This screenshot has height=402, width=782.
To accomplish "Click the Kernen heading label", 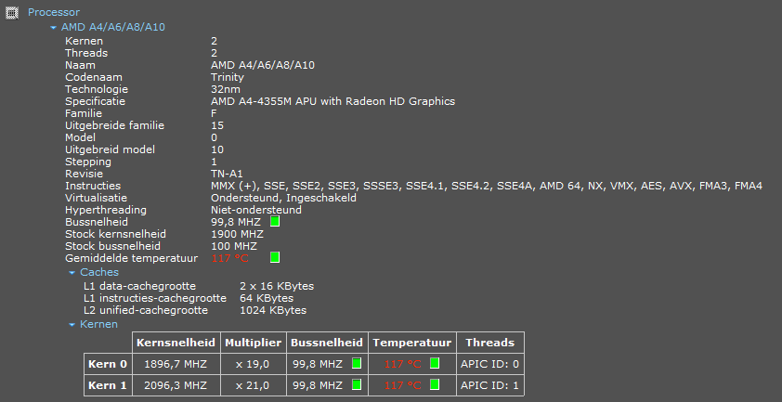I will [98, 324].
